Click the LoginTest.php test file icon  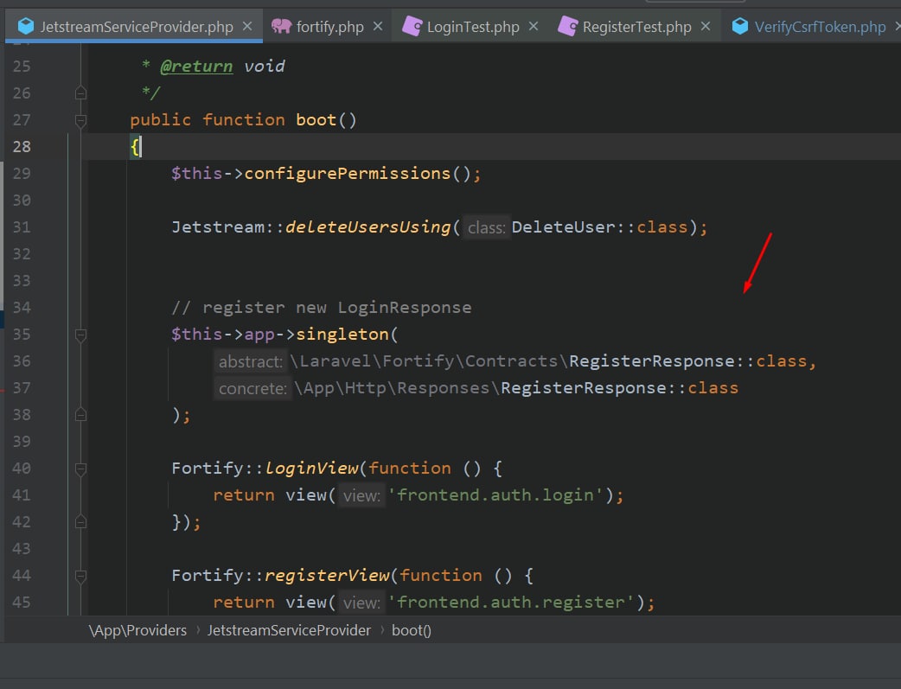point(412,26)
